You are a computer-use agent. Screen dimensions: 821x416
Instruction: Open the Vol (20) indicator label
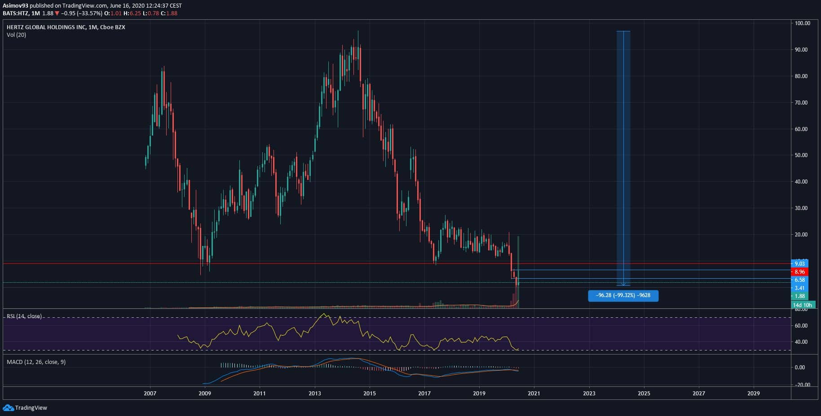(16, 35)
